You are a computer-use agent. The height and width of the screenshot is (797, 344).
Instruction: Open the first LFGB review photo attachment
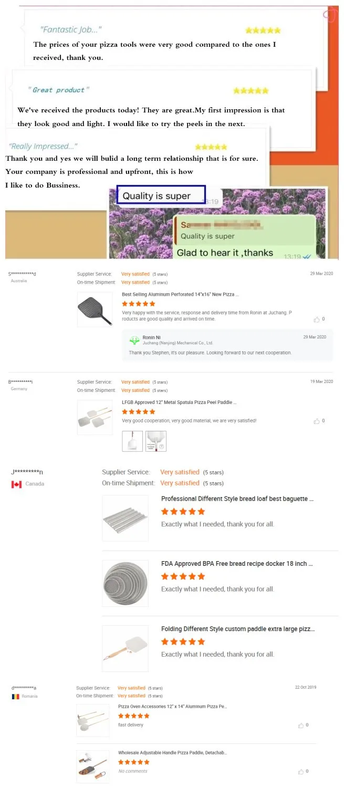coord(132,441)
